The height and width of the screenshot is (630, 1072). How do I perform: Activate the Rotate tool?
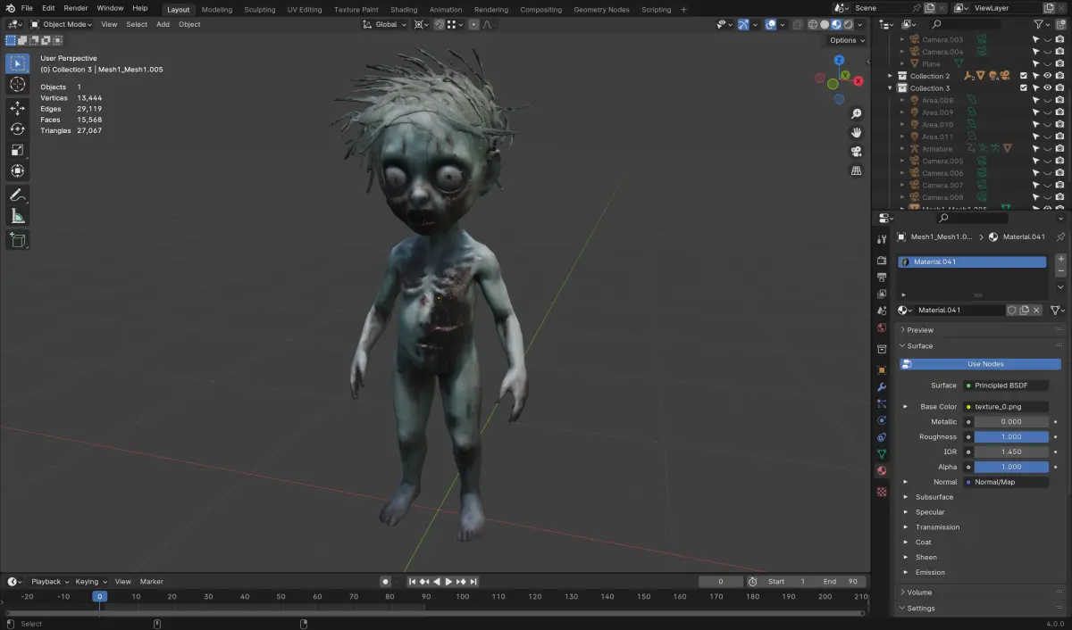tap(18, 128)
